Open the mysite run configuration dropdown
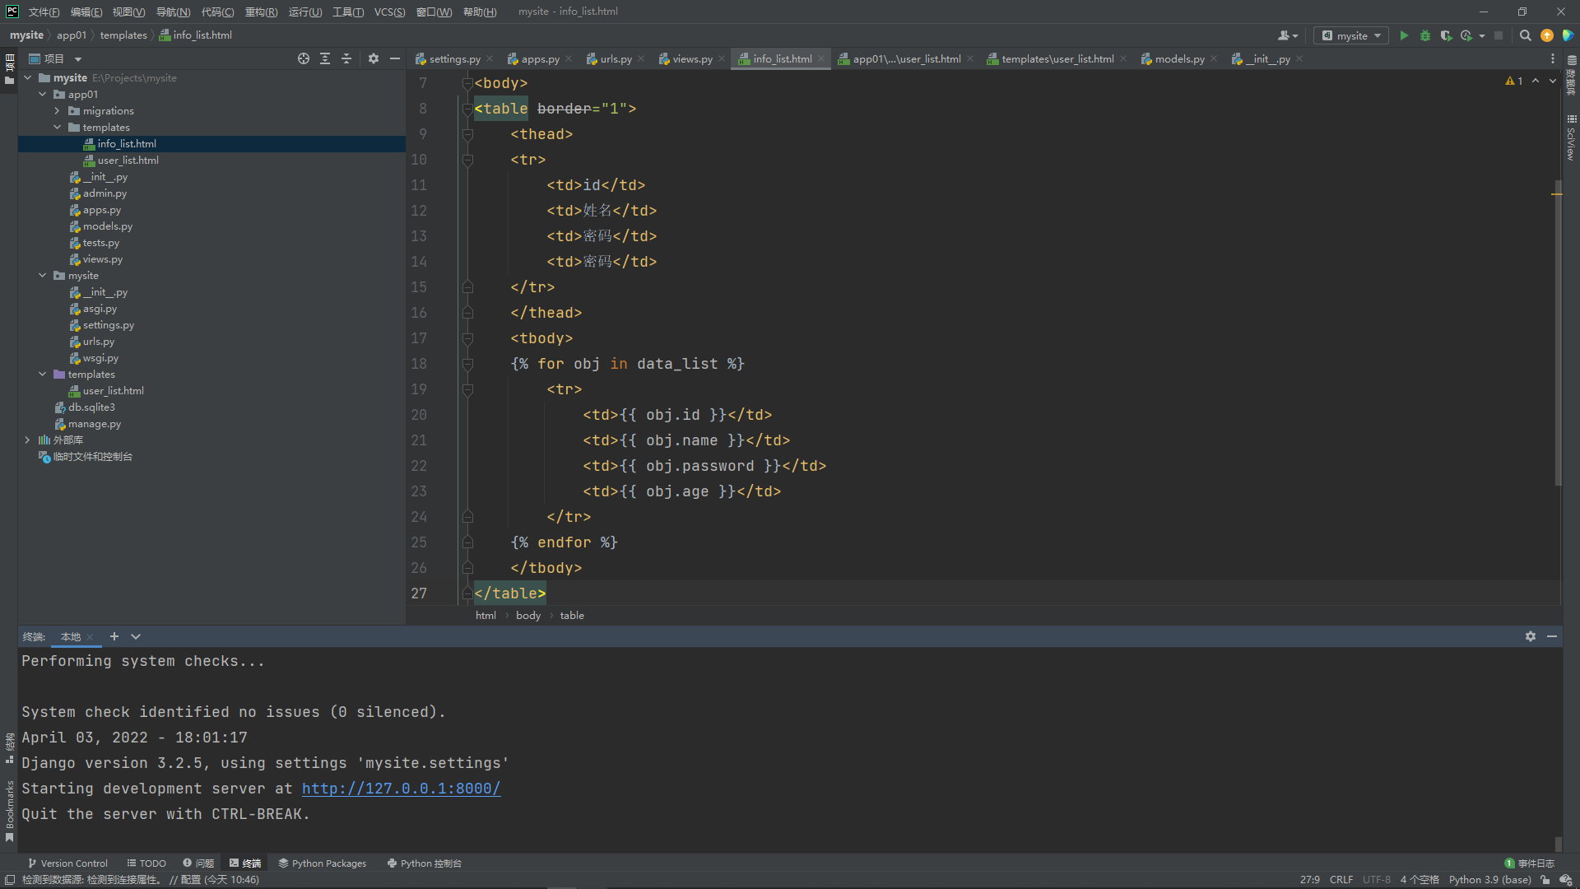This screenshot has height=889, width=1580. [x=1351, y=35]
